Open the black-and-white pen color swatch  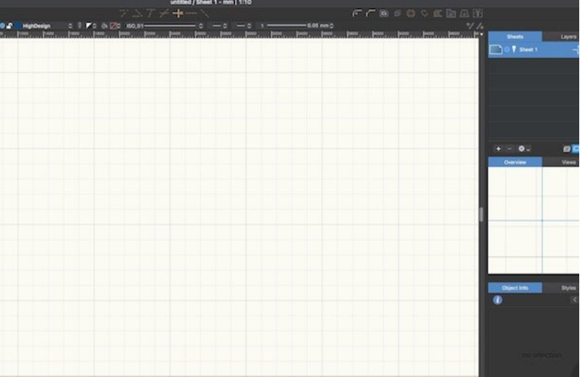tap(90, 26)
